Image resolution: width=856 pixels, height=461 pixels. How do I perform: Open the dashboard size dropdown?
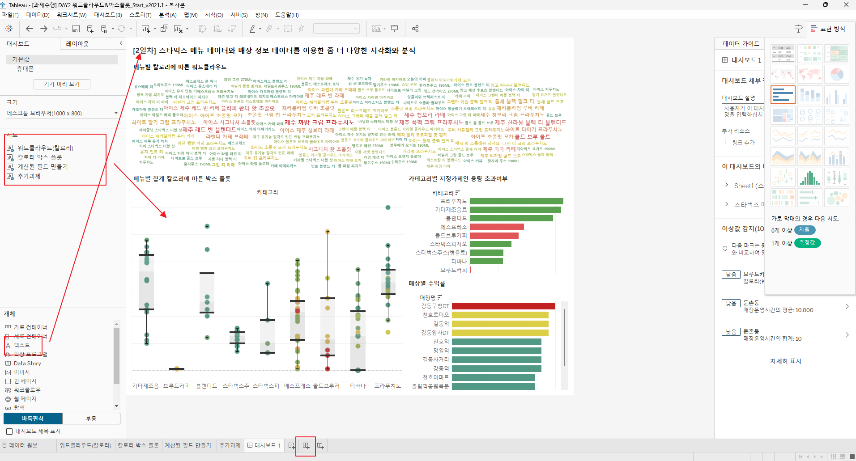point(63,114)
